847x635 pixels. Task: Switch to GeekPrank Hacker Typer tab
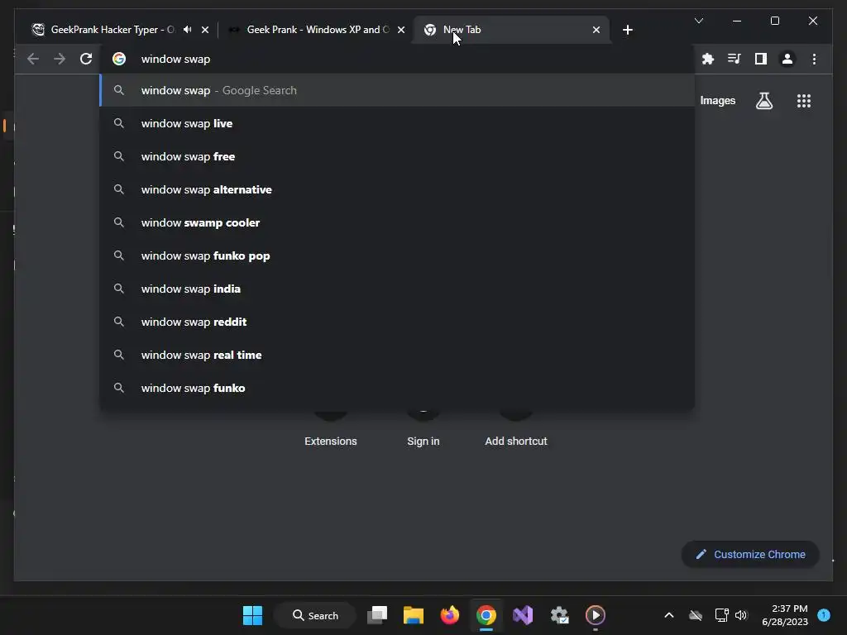pos(112,30)
